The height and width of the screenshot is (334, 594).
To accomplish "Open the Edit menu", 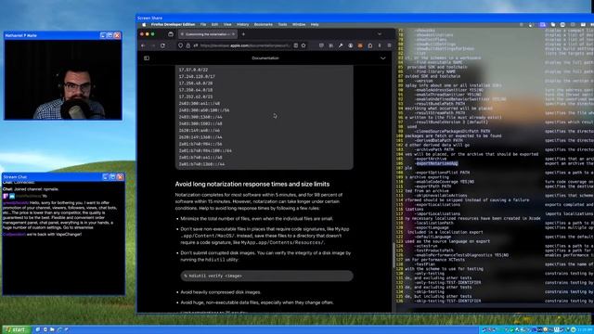I will click(214, 25).
